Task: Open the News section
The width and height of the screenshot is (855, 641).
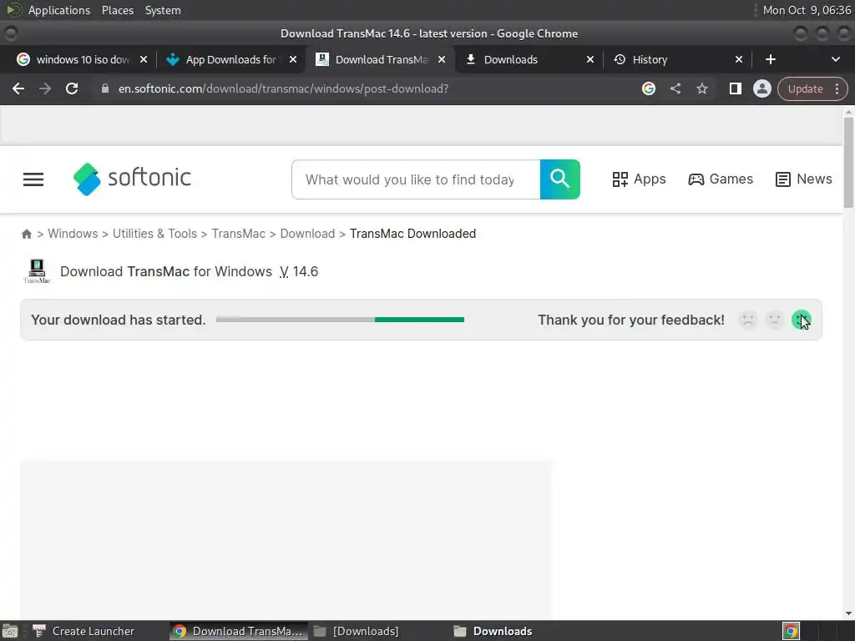Action: (804, 179)
